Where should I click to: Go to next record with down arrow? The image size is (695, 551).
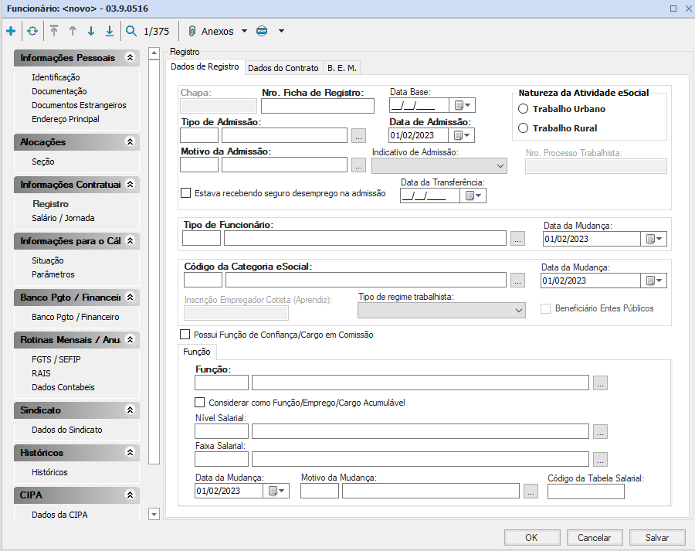click(90, 32)
